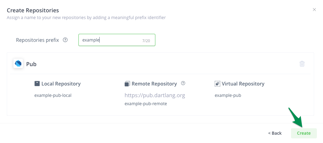The width and height of the screenshot is (323, 143).
Task: Click the Local Repository icon
Action: 37,84
